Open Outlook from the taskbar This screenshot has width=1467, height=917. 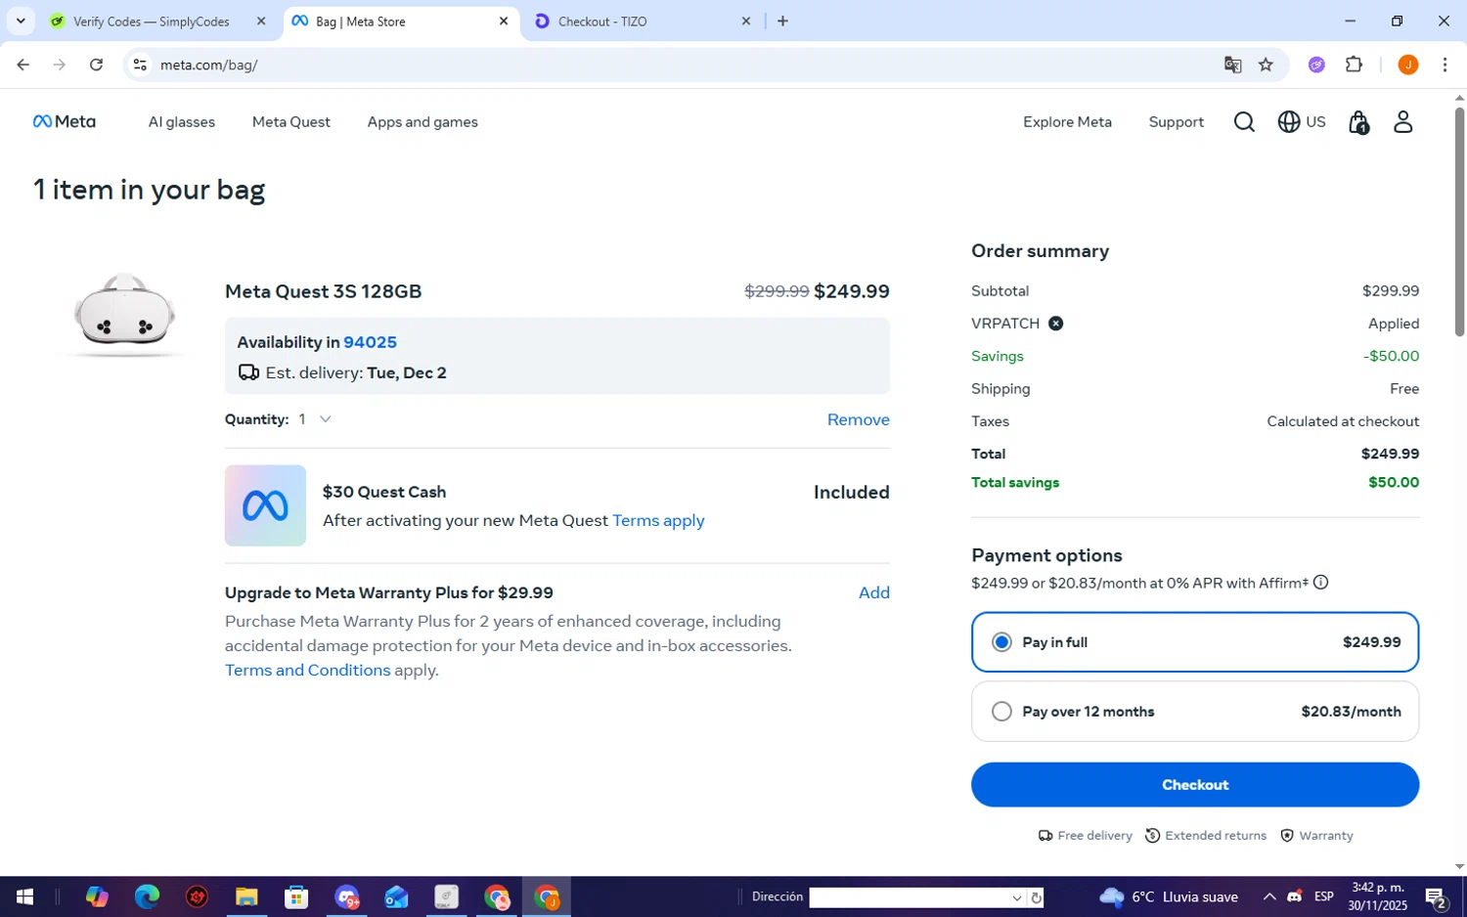(396, 896)
